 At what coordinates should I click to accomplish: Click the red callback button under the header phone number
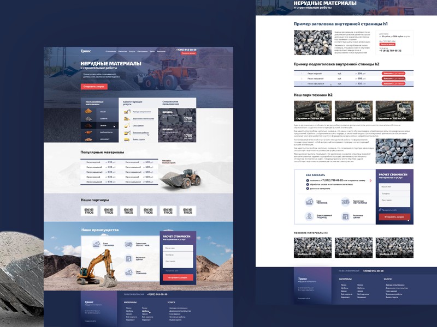click(188, 53)
